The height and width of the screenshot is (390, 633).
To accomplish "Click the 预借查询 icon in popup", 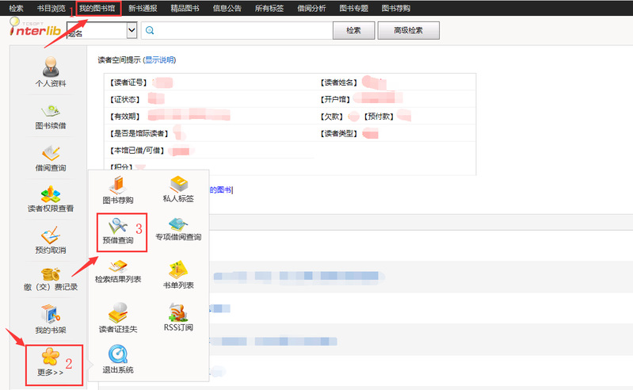I will (x=119, y=229).
